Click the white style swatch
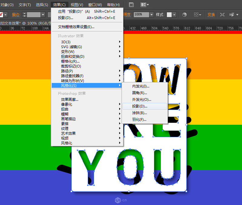242x205 pixels. coord(169,15)
